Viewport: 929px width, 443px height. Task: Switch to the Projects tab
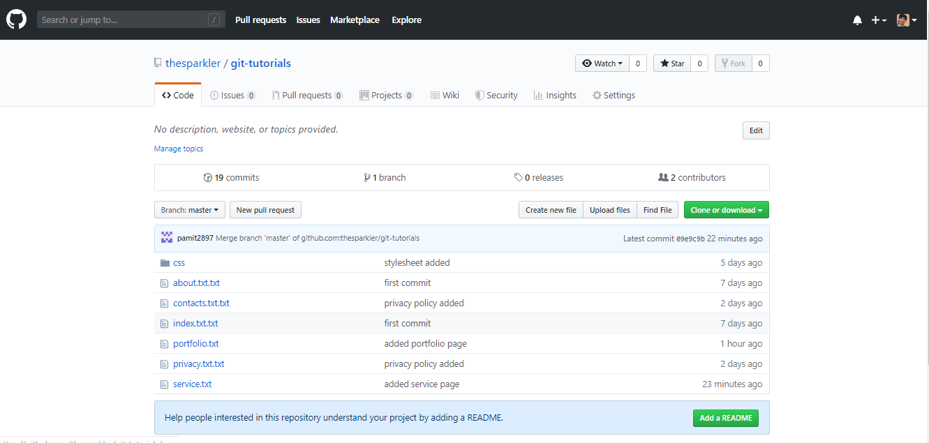click(x=387, y=95)
